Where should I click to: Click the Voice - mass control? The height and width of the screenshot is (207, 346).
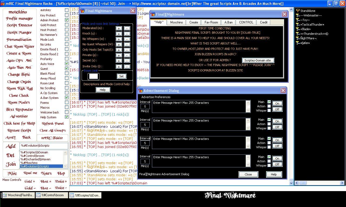tap(61, 188)
